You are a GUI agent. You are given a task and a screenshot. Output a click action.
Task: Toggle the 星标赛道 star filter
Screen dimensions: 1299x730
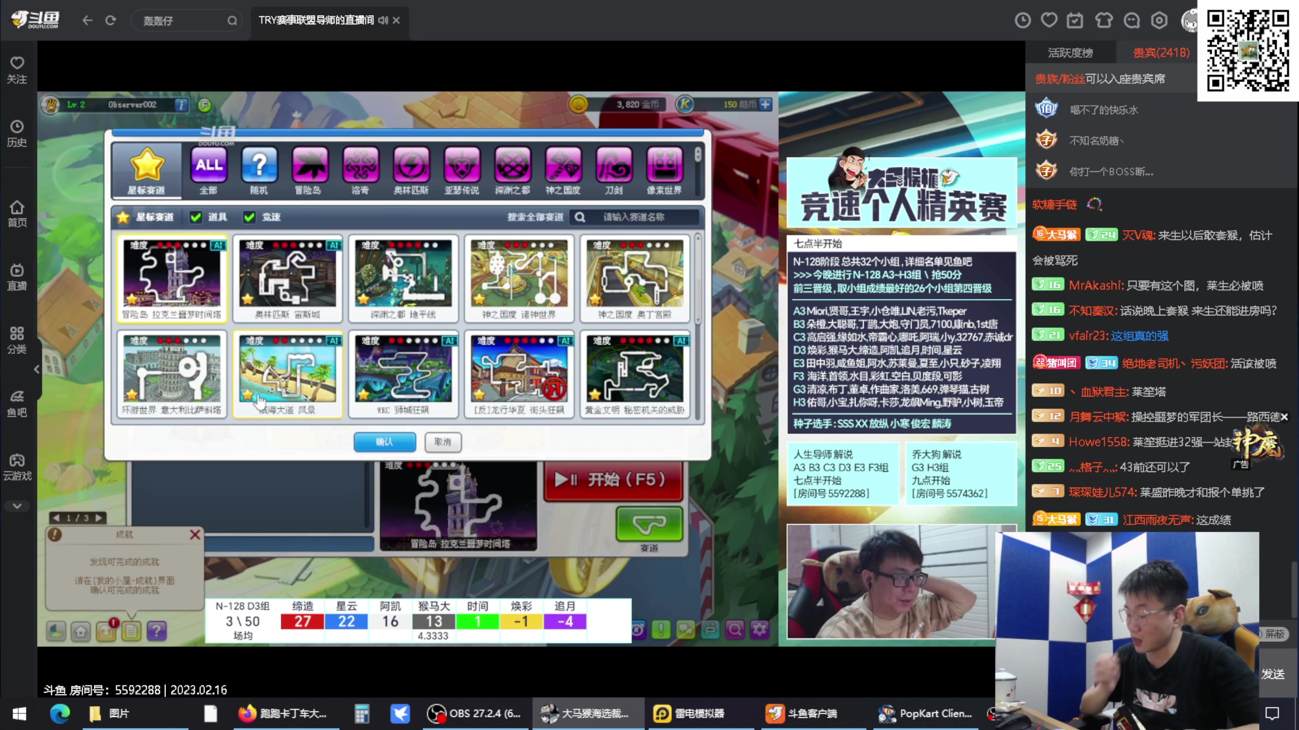123,217
